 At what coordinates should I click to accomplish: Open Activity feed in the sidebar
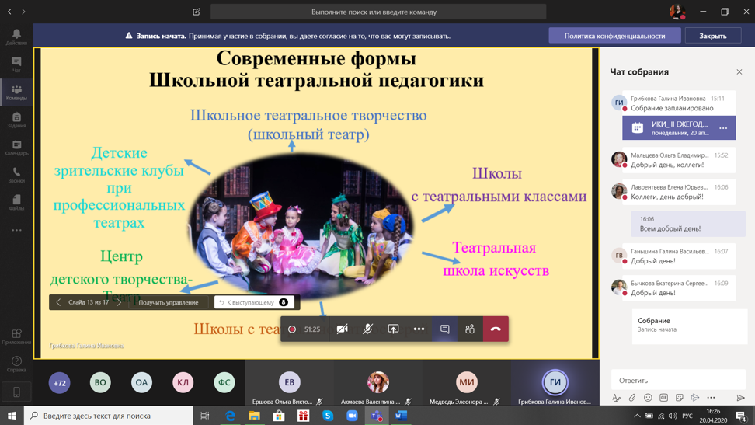pyautogui.click(x=16, y=37)
